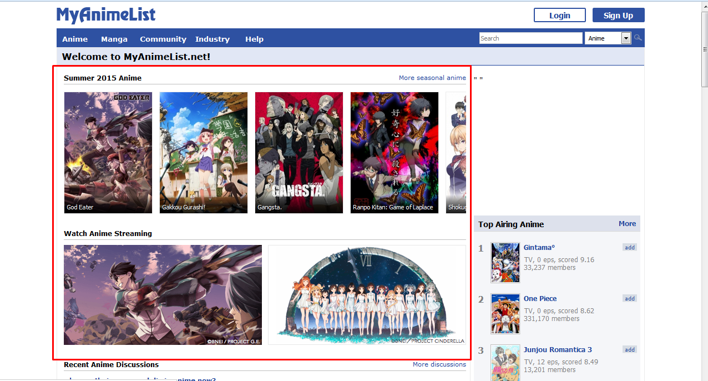Add Gintama° to your list
Image resolution: width=708 pixels, height=381 pixels.
(630, 247)
